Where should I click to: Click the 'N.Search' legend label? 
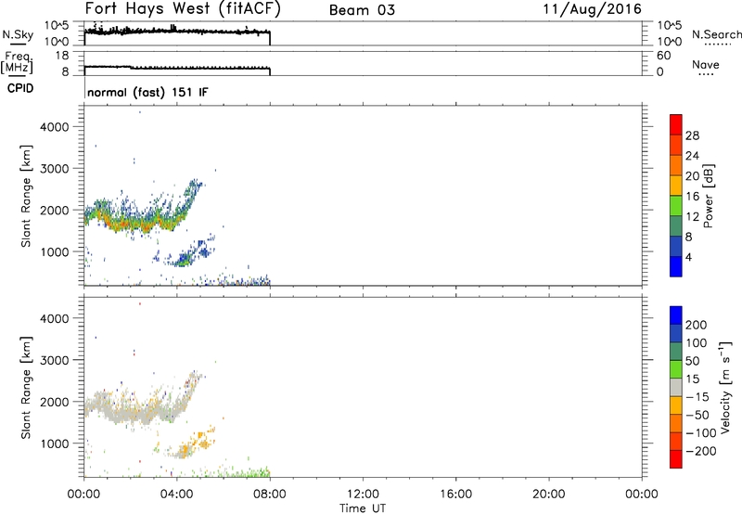(717, 34)
